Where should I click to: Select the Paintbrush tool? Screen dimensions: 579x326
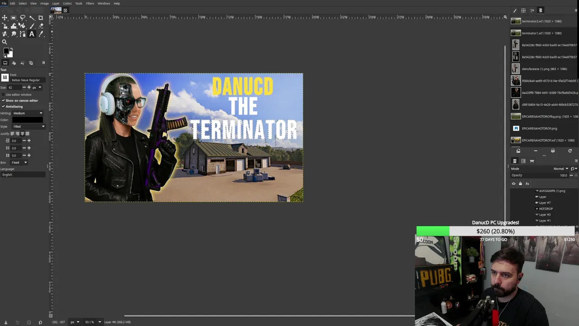[x=32, y=26]
